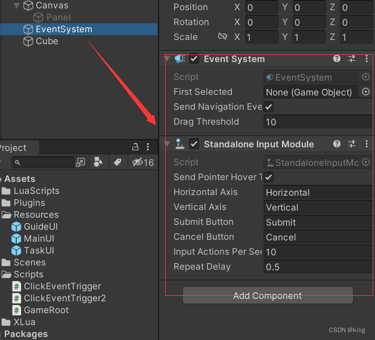This screenshot has height=340, width=375.
Task: Collapse the Canvas hierarchy node
Action: point(16,5)
